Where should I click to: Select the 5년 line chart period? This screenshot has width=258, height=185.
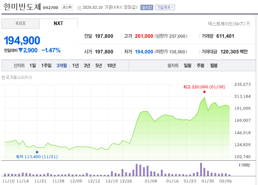99,65
